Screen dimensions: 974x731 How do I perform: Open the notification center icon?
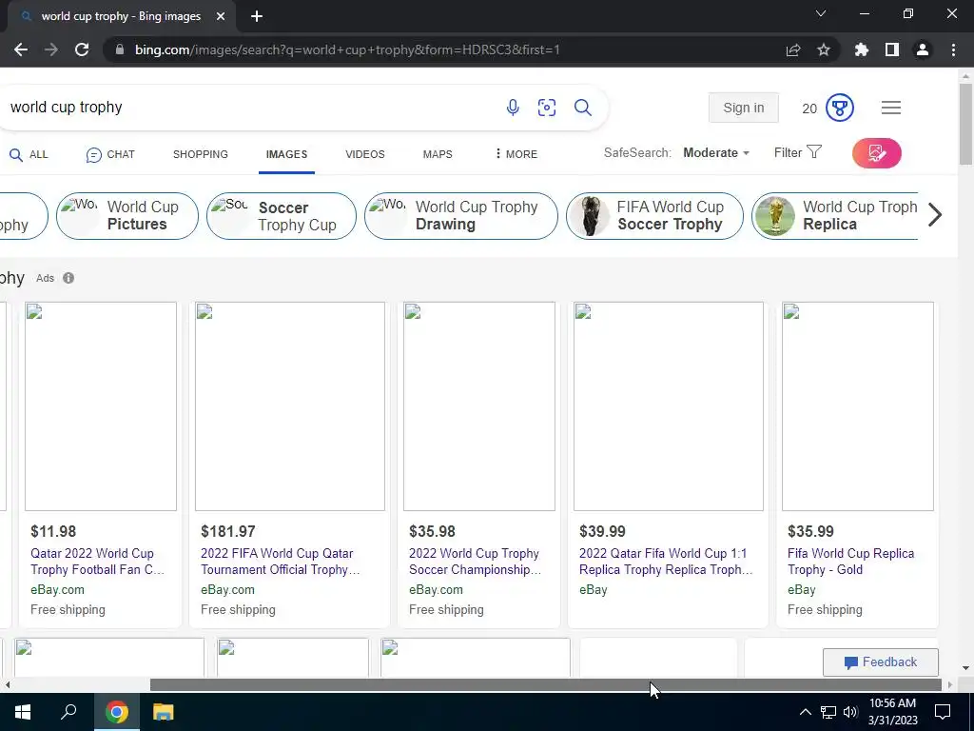coord(943,712)
